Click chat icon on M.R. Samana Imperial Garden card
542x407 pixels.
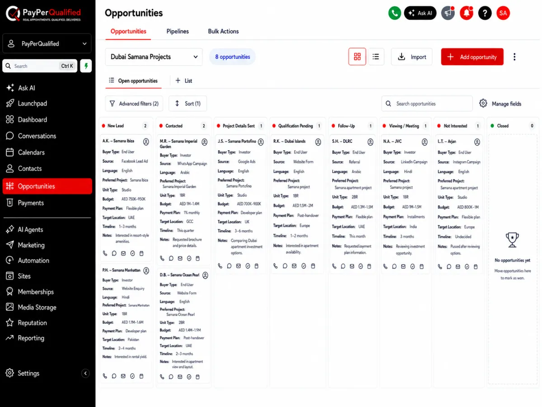171,258
